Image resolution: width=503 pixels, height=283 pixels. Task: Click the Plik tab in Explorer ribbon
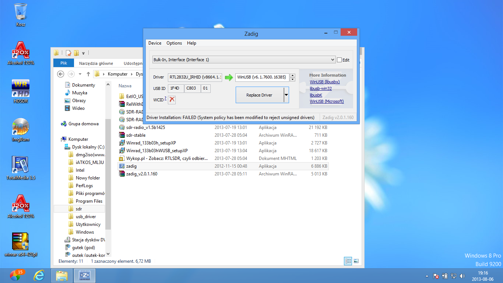pos(64,63)
